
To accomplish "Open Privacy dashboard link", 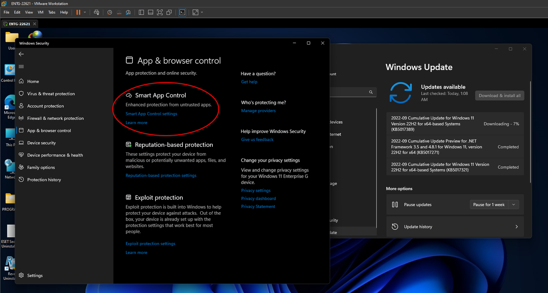I will [258, 198].
